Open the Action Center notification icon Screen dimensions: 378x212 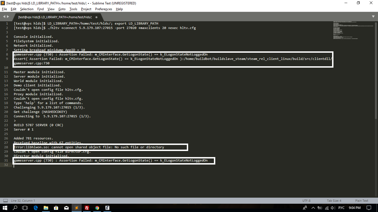click(369, 208)
